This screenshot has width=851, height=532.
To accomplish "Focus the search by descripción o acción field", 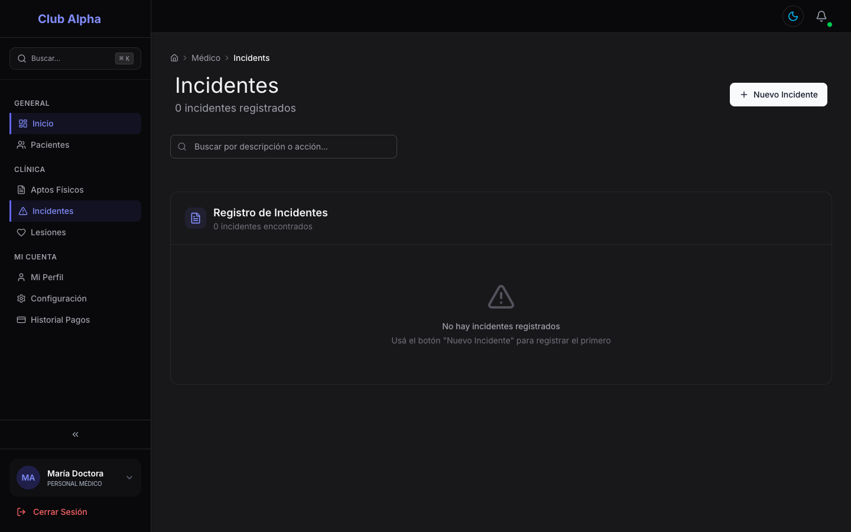I will tap(284, 147).
